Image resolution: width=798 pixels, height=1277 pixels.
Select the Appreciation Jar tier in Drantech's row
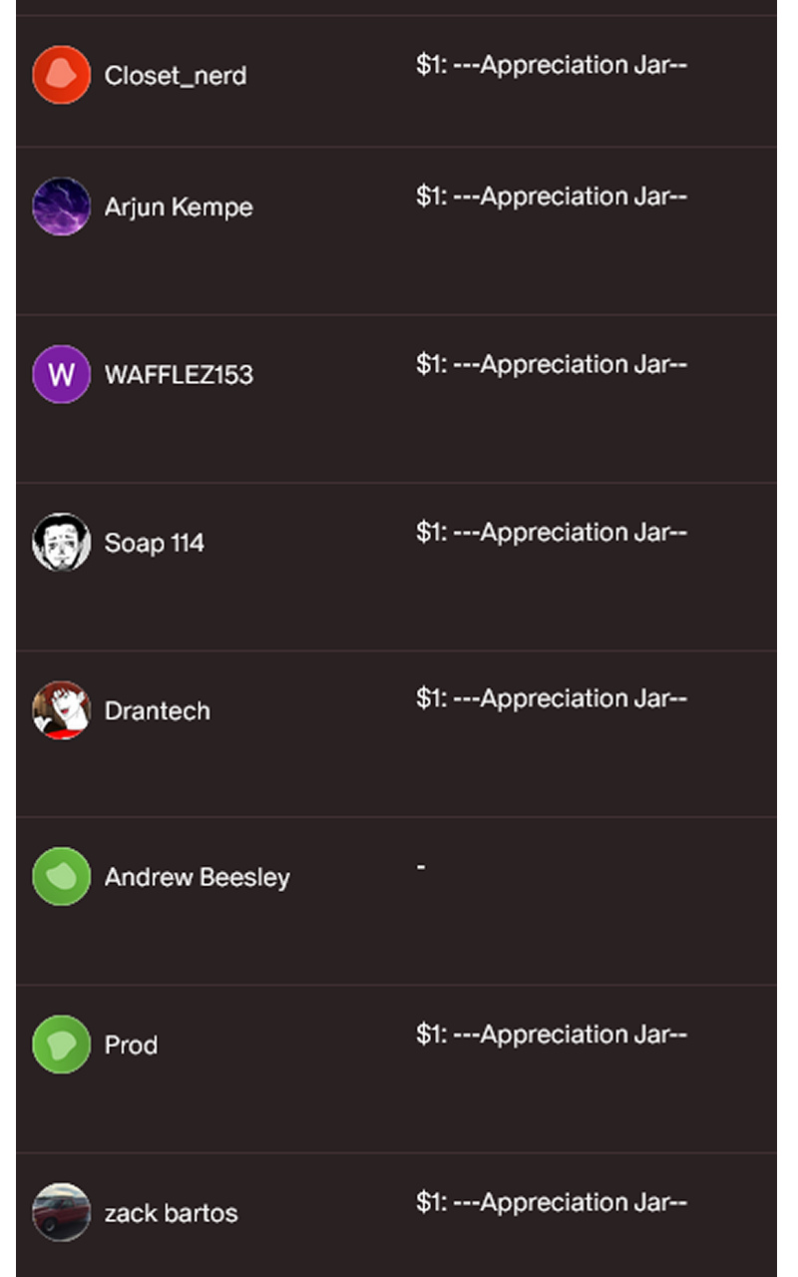[x=552, y=699]
